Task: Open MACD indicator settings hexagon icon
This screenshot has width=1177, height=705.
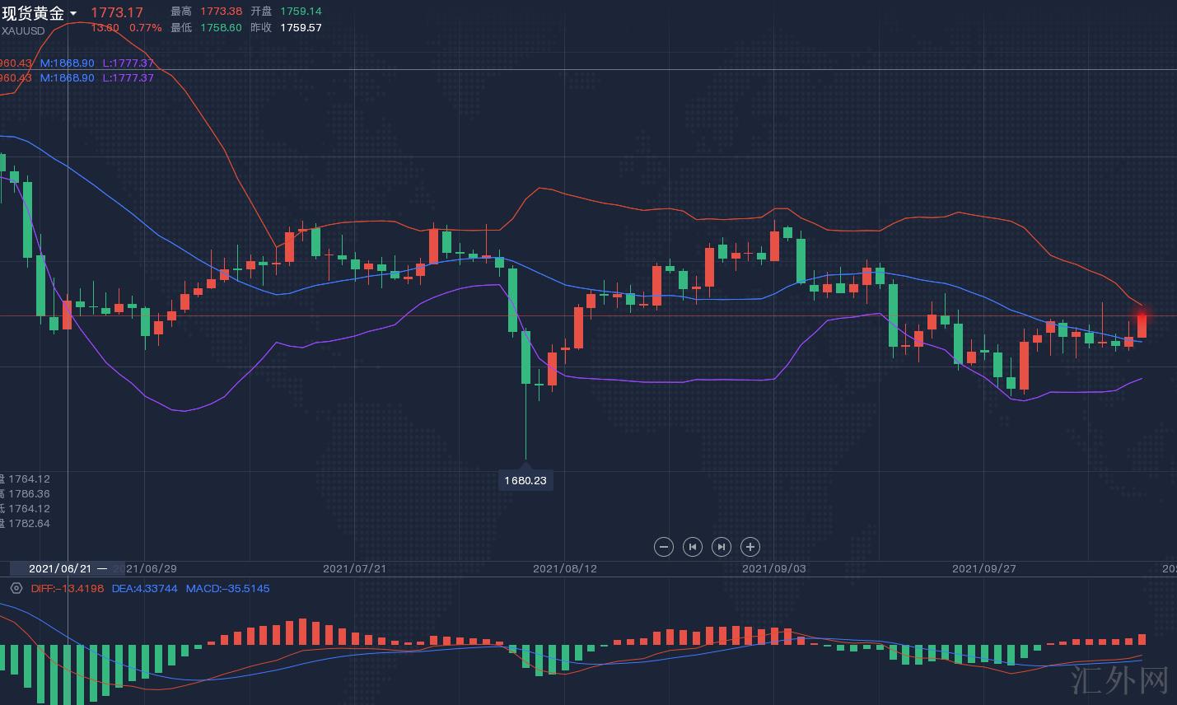Action: tap(16, 588)
